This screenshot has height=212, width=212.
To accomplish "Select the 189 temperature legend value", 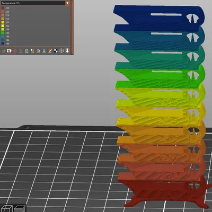I will [7, 37].
